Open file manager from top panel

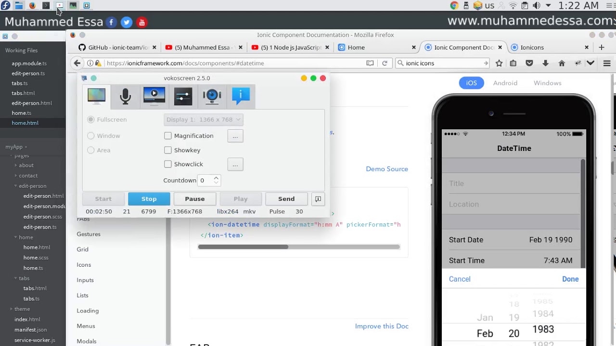(19, 5)
